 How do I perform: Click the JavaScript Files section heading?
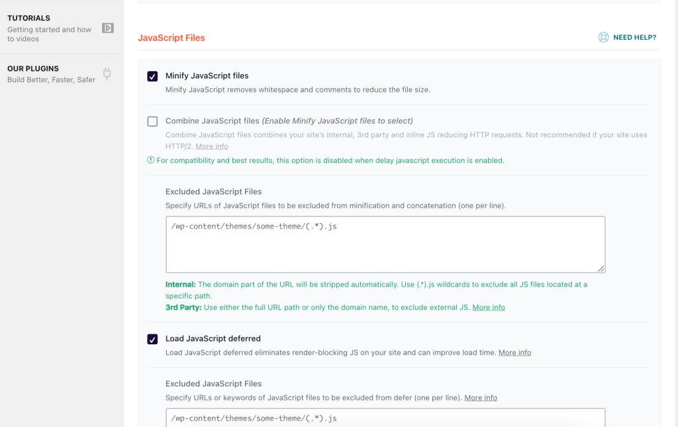171,38
